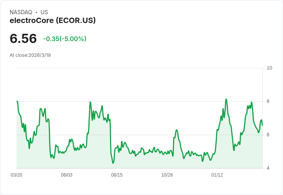Click the 01/12 date axis label
283x195 pixels.
coord(217,175)
